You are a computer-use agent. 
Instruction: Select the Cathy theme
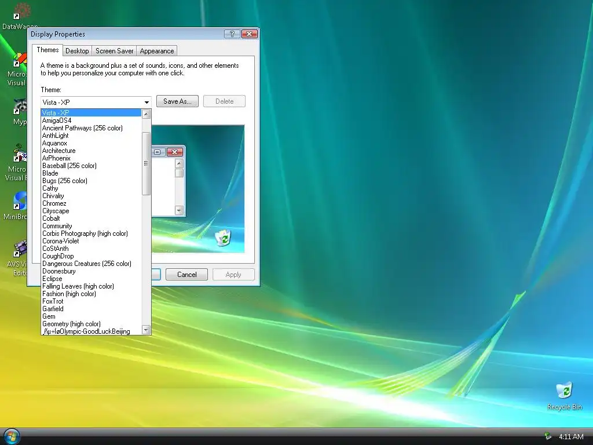click(91, 188)
